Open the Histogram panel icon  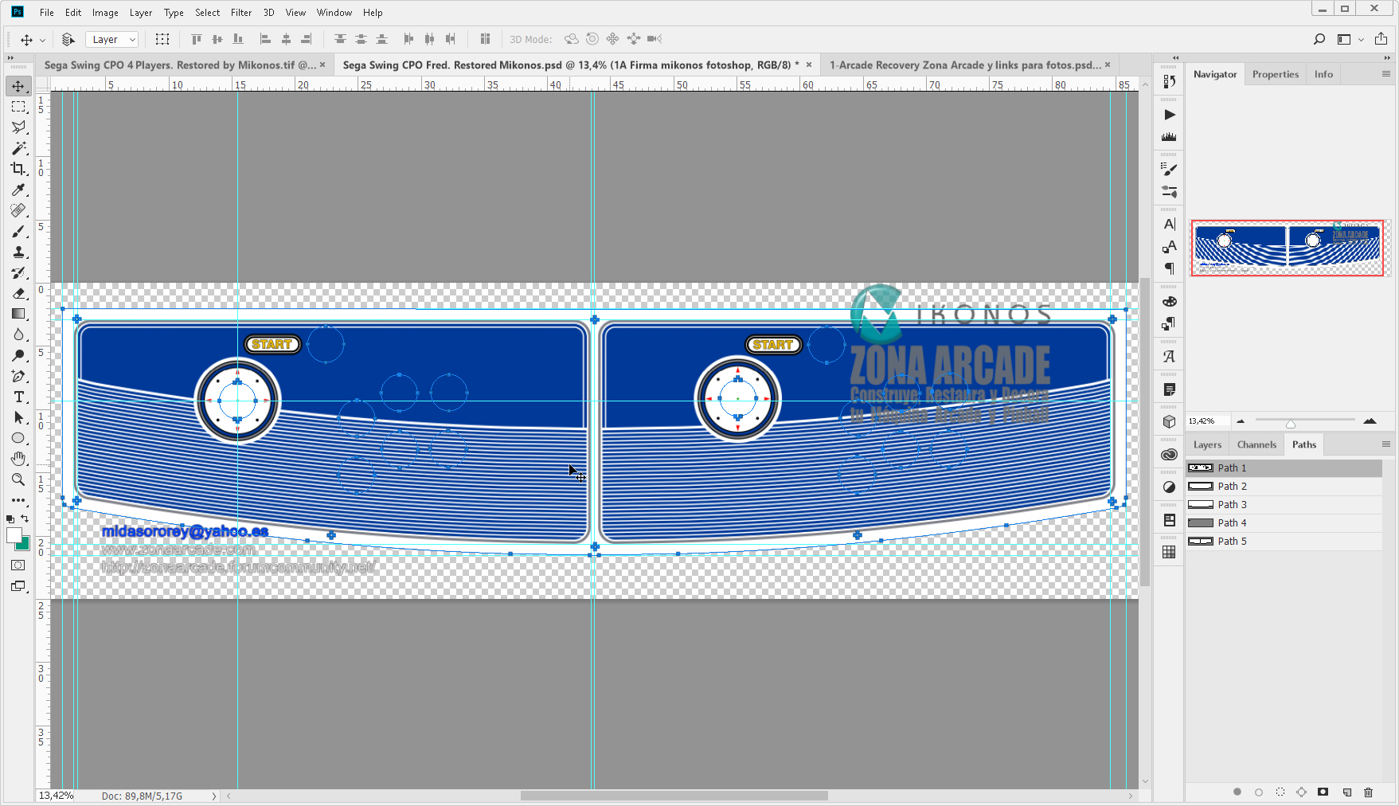coord(1169,135)
